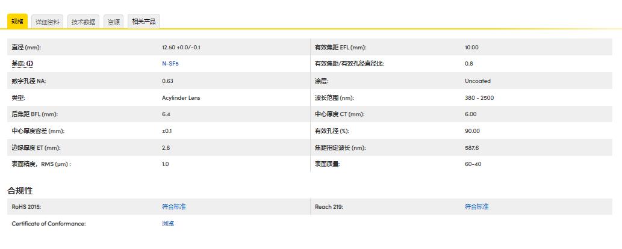Switch to the 规格 tab
622x249 pixels.
(x=17, y=22)
